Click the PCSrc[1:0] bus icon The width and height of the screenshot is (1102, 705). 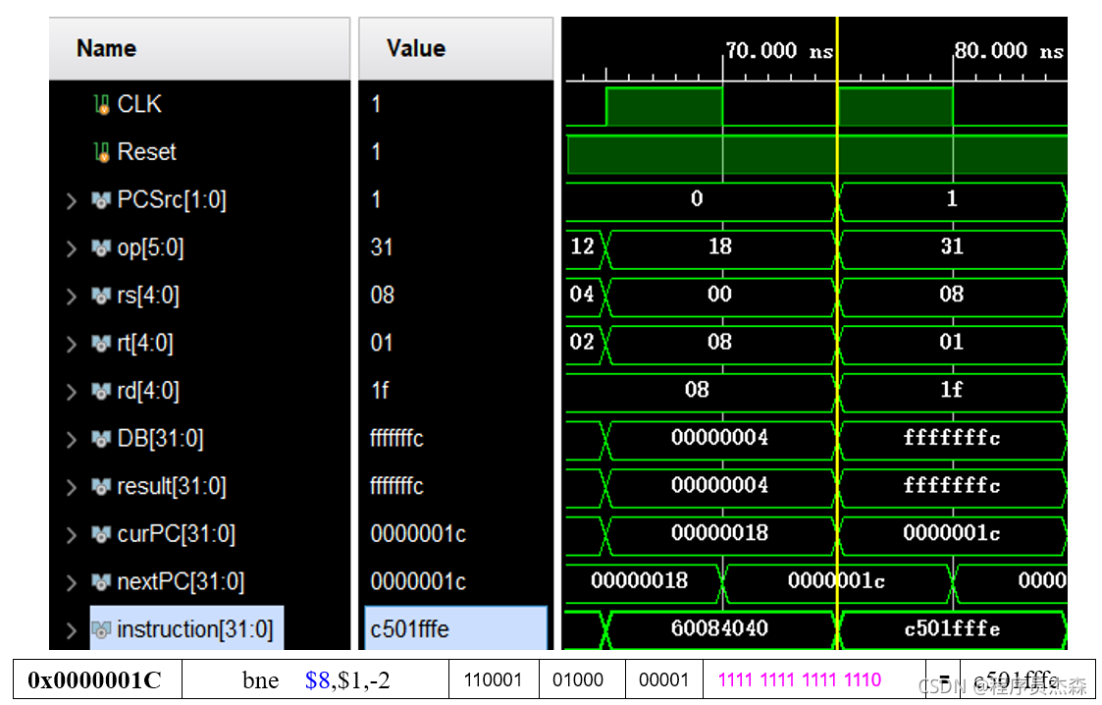(101, 200)
